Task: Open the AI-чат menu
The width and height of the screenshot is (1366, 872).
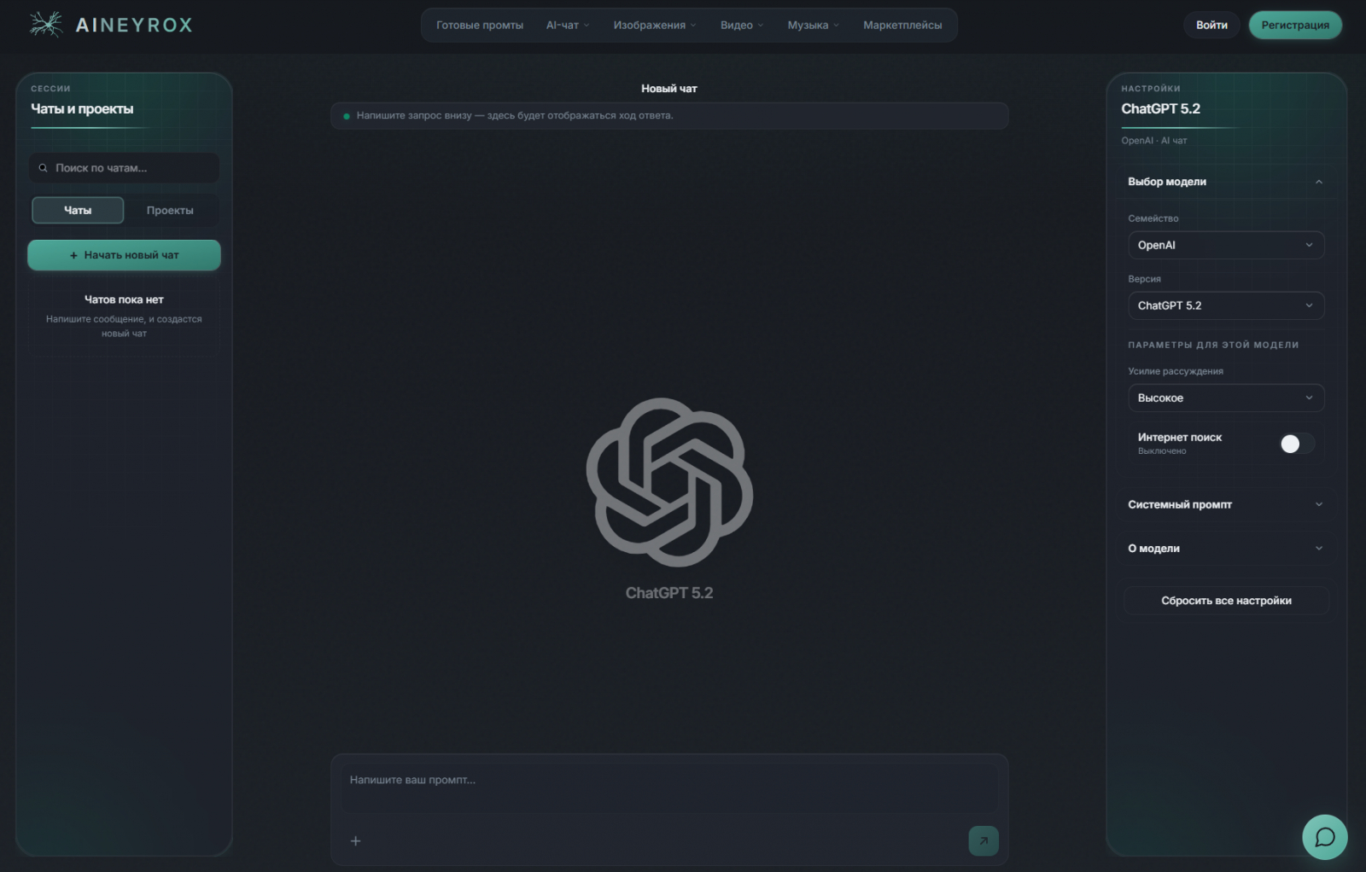Action: point(568,25)
